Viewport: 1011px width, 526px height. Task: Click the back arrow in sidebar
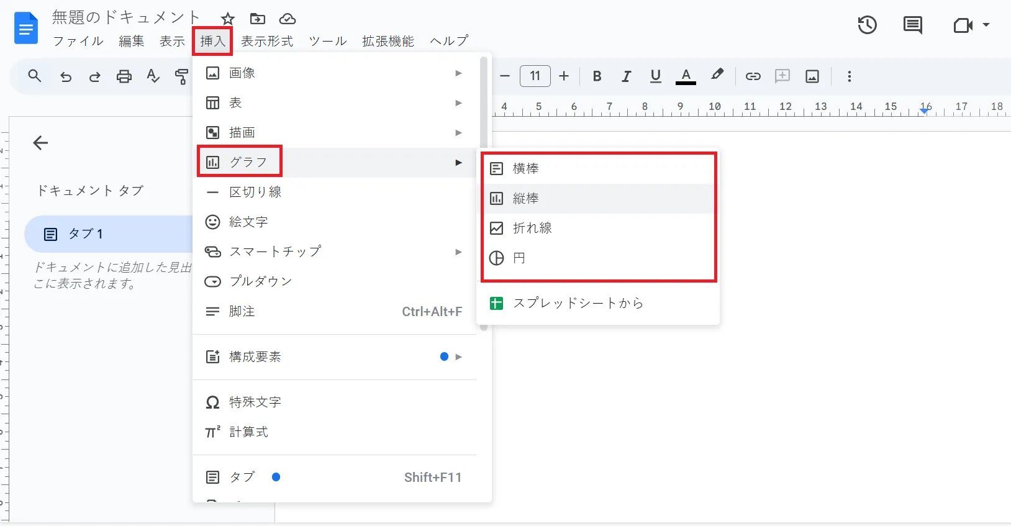click(x=40, y=143)
